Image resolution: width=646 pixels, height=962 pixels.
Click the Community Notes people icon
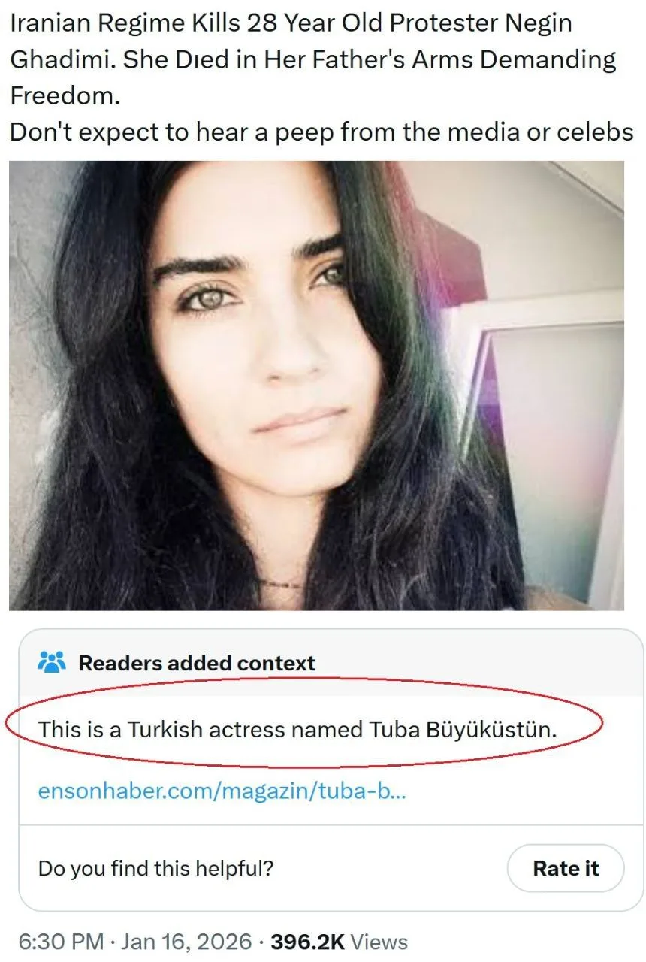click(x=52, y=663)
